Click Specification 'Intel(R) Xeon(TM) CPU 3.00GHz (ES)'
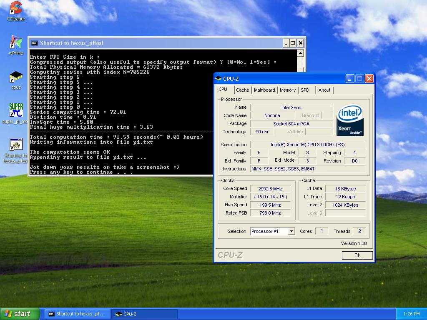 click(308, 145)
